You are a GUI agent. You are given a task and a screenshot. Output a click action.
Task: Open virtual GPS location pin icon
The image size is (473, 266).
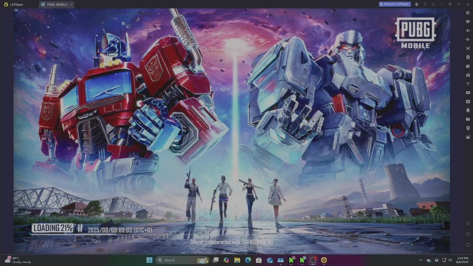pos(468,128)
